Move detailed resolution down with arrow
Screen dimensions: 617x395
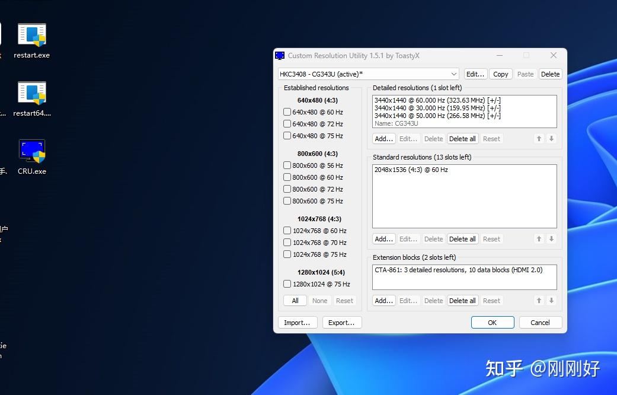(551, 139)
